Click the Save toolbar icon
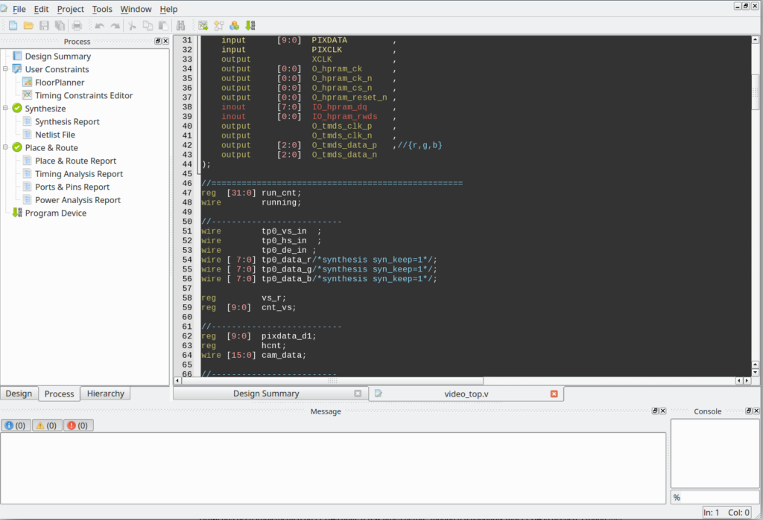The image size is (763, 520). (x=44, y=26)
